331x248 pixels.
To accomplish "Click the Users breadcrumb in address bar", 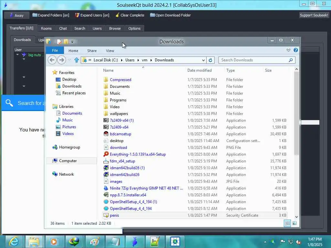I will pos(130,60).
